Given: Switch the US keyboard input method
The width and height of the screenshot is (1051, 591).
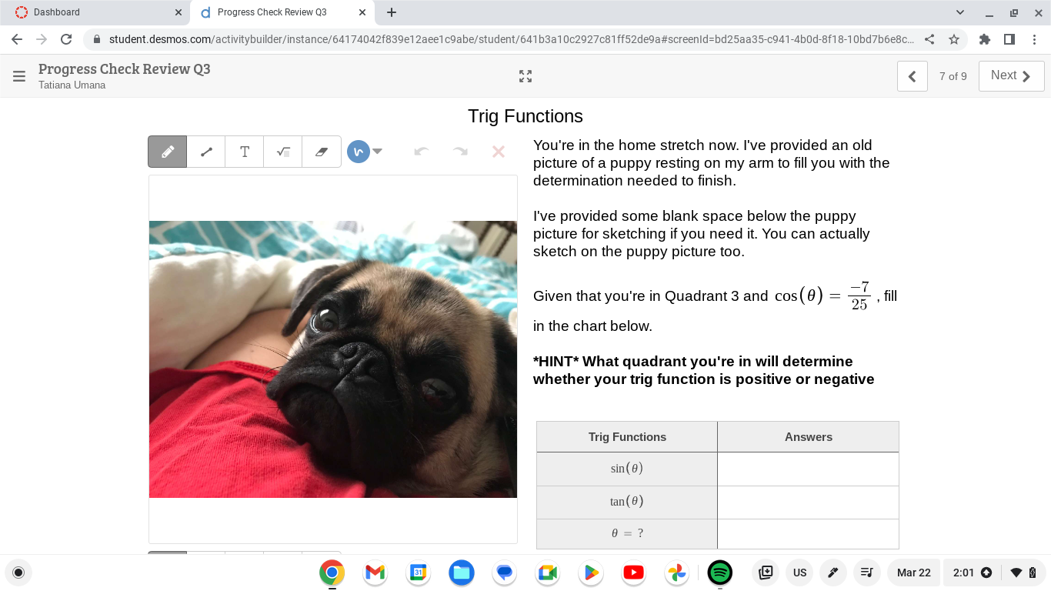Looking at the screenshot, I should coord(800,573).
